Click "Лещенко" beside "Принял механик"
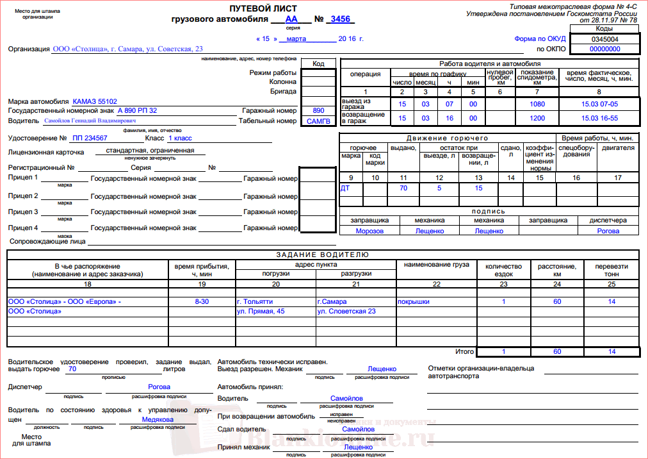The height and width of the screenshot is (459, 648). (x=359, y=447)
